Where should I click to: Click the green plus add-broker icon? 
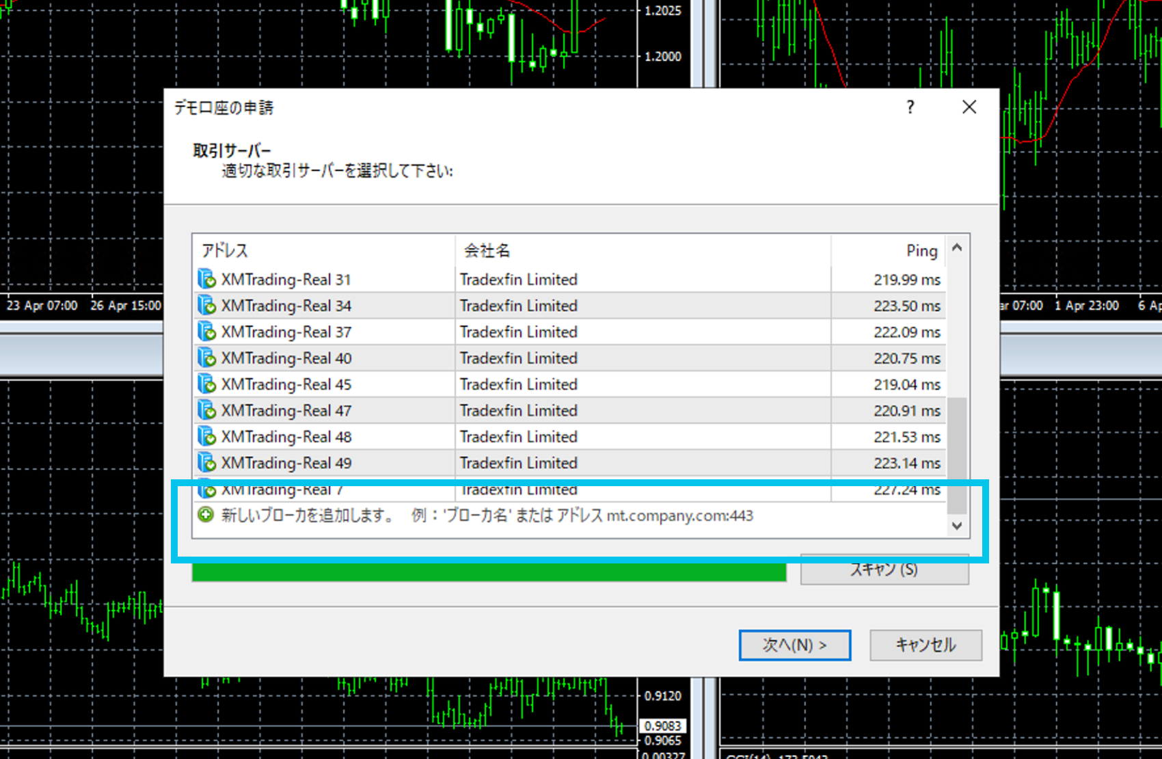206,515
